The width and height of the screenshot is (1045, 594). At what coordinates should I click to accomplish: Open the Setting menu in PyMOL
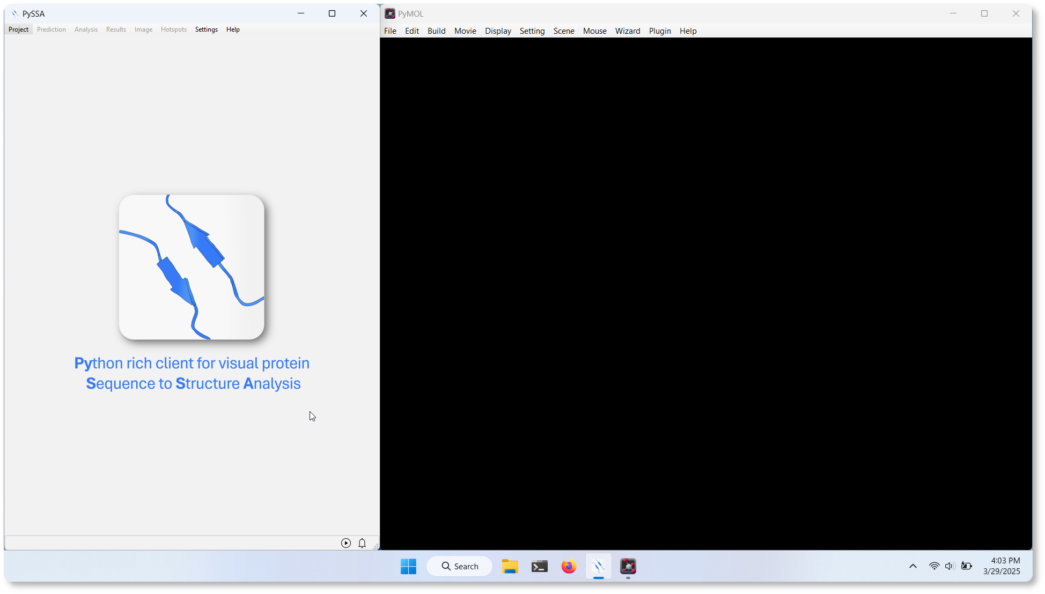532,31
